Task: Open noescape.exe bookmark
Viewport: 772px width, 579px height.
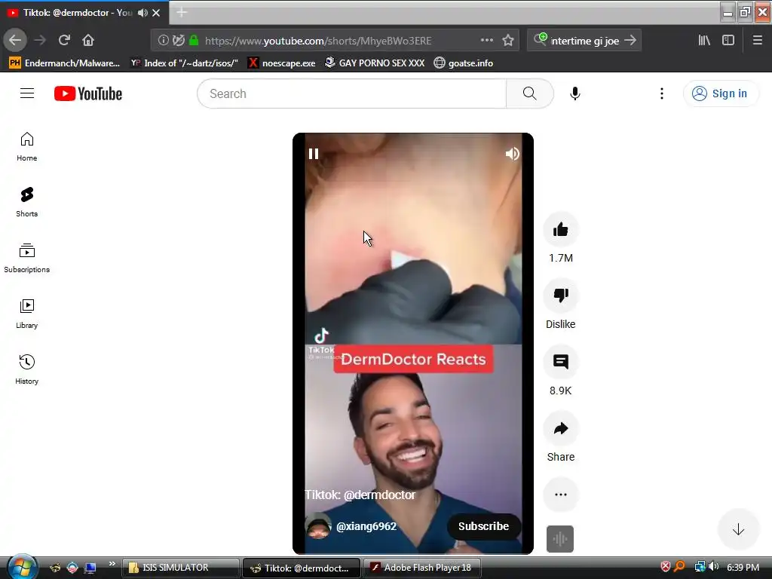Action: click(x=282, y=63)
